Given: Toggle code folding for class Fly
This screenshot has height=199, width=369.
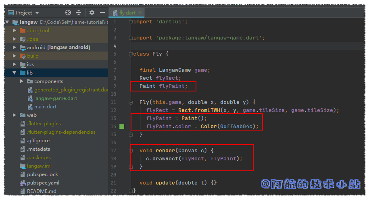Looking at the screenshot, I should [131, 54].
